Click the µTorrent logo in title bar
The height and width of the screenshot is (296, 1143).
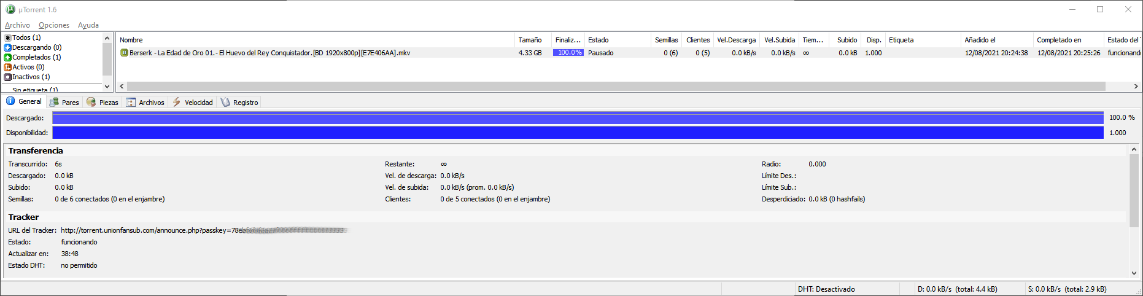point(10,9)
